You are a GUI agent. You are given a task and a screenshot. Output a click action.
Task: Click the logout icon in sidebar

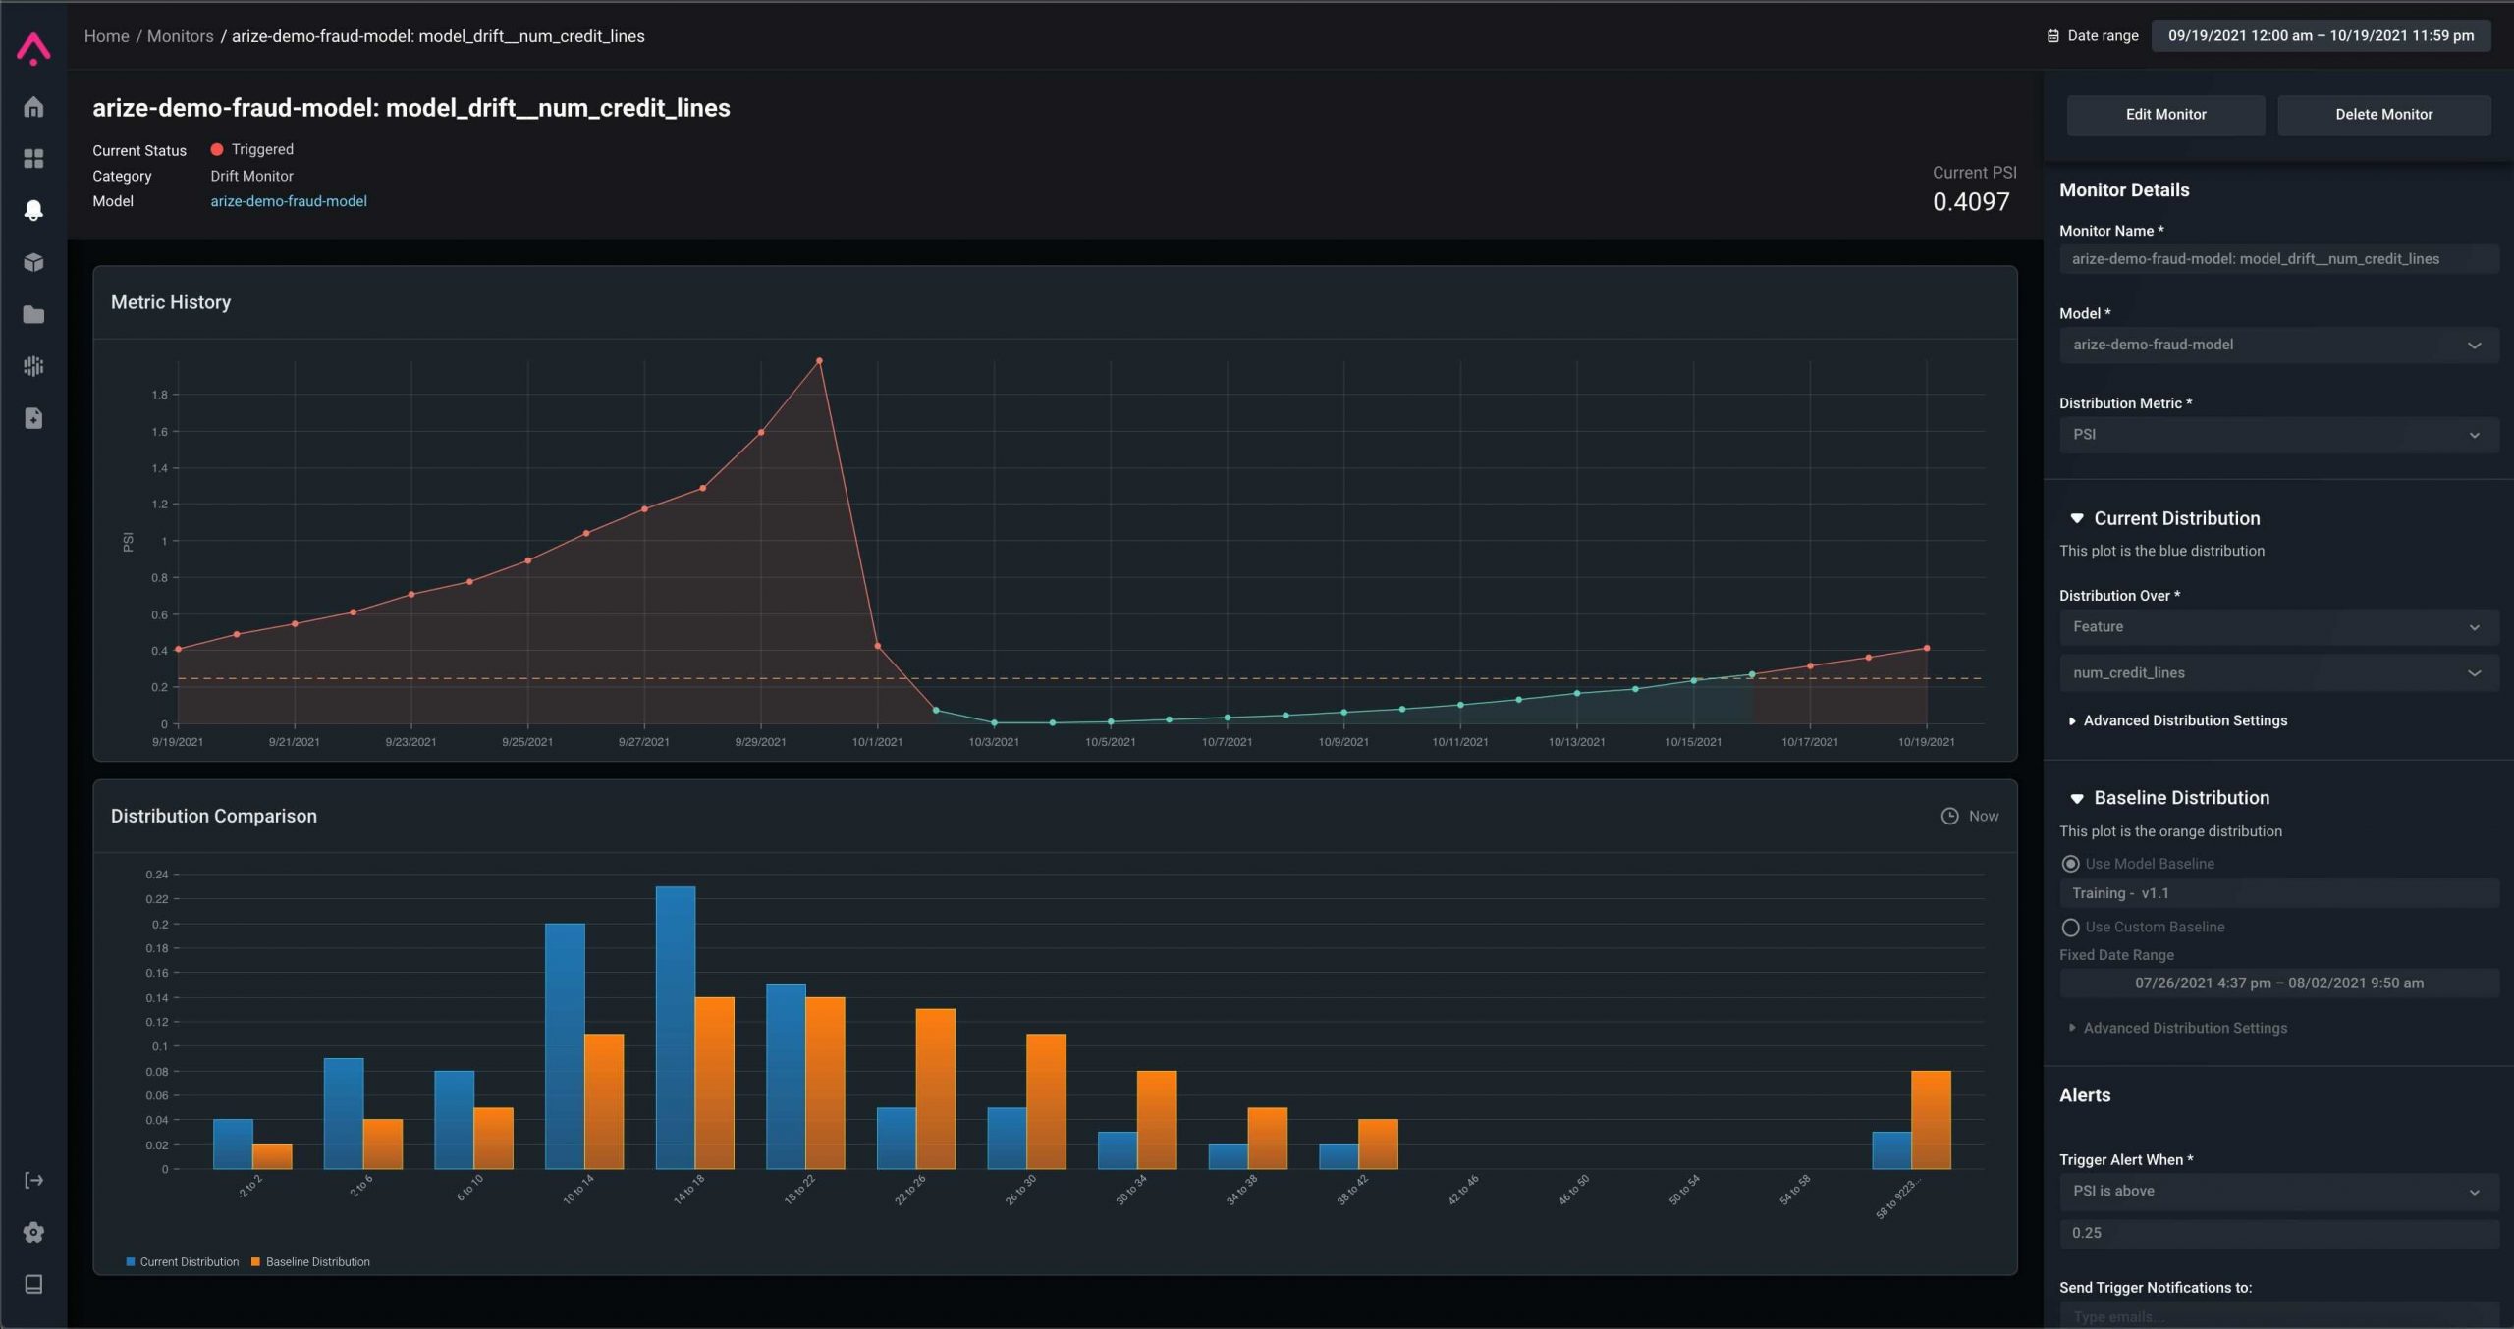coord(33,1180)
